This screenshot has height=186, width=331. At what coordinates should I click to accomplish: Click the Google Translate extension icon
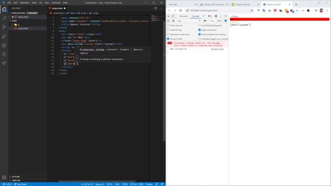pyautogui.click(x=264, y=10)
